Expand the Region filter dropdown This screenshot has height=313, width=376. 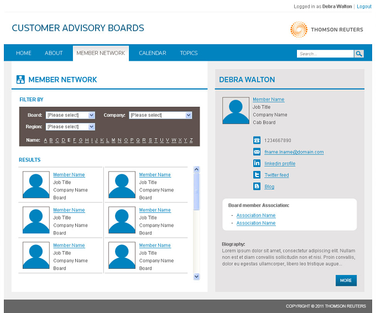pyautogui.click(x=70, y=127)
